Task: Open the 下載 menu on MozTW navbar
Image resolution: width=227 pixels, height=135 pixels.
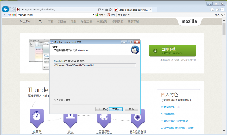Action: 51,22
